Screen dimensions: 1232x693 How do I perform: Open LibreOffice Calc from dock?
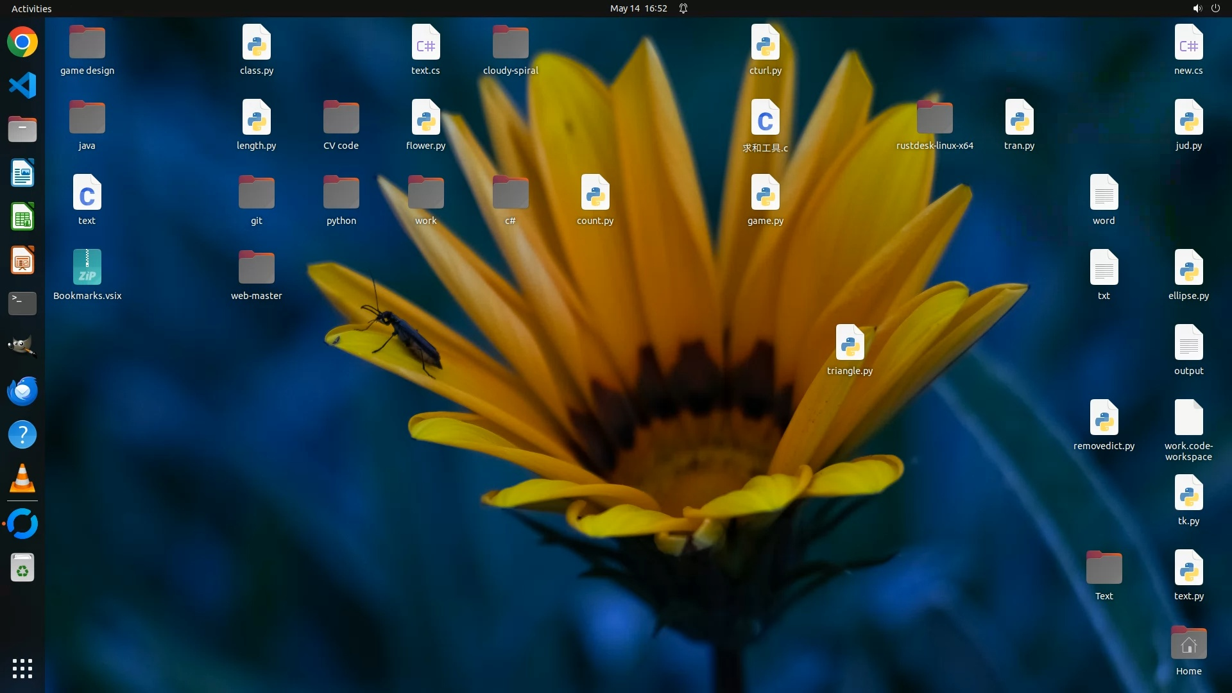pyautogui.click(x=22, y=217)
